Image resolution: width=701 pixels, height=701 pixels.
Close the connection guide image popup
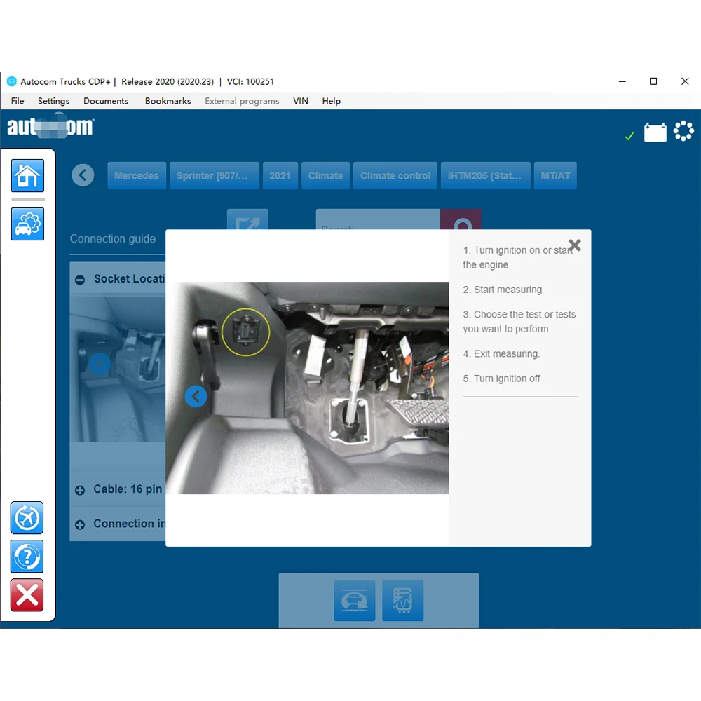tap(575, 245)
